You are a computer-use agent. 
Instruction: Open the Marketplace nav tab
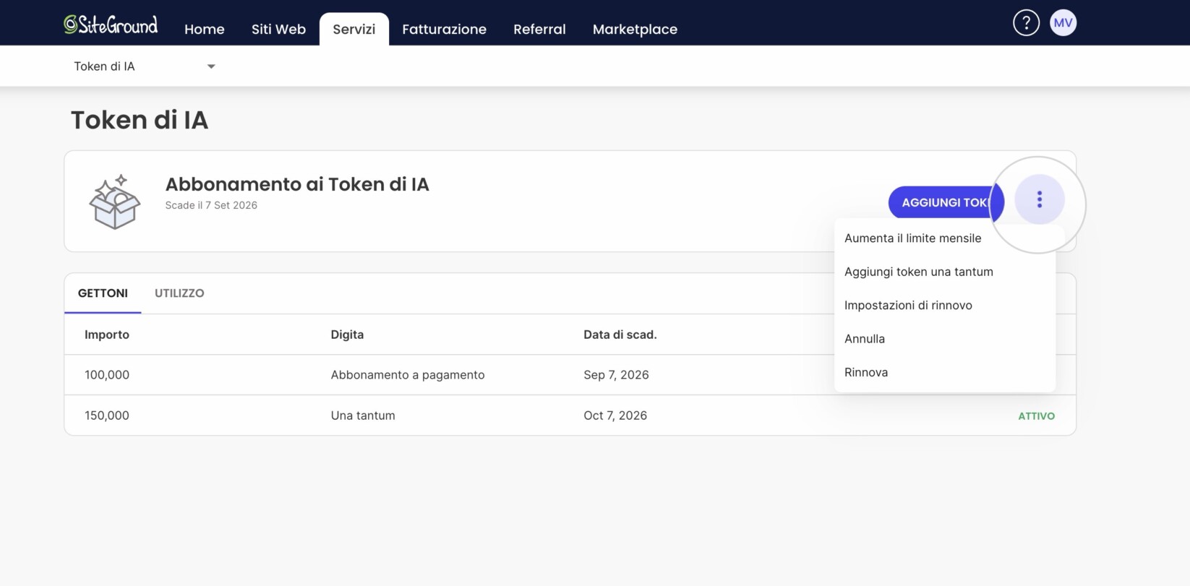click(x=635, y=30)
